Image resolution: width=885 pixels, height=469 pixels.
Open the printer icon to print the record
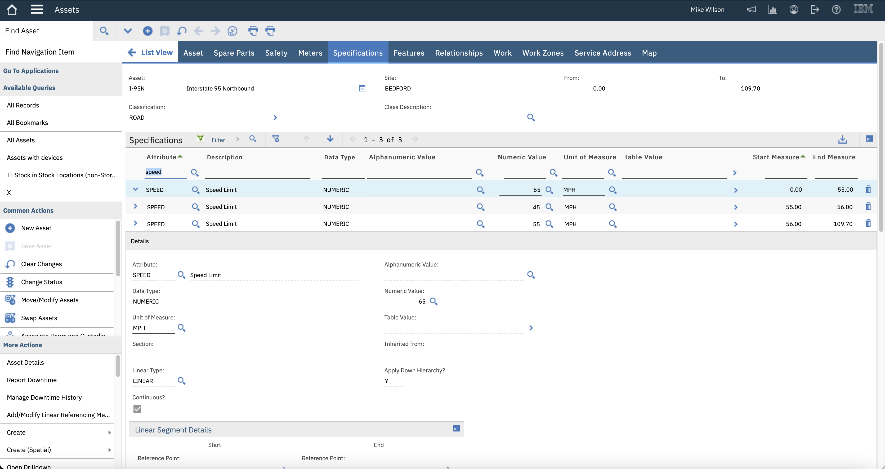253,31
